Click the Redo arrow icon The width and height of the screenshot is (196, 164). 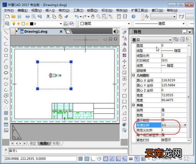click(85, 16)
